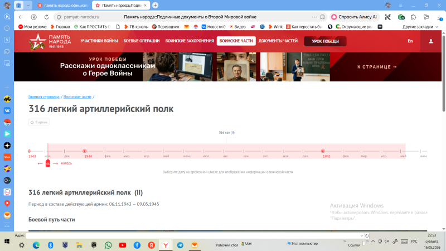The width and height of the screenshot is (446, 251).
Task: Open the Переводчик bookmark
Action: (166, 27)
